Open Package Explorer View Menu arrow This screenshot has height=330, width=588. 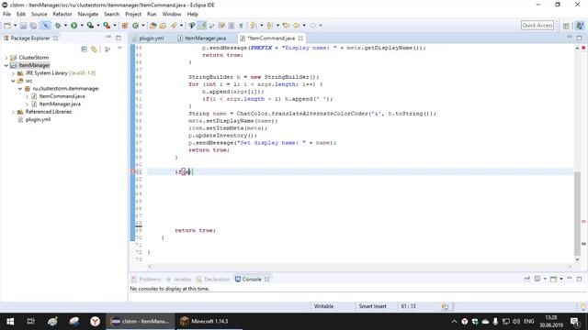pyautogui.click(x=119, y=49)
